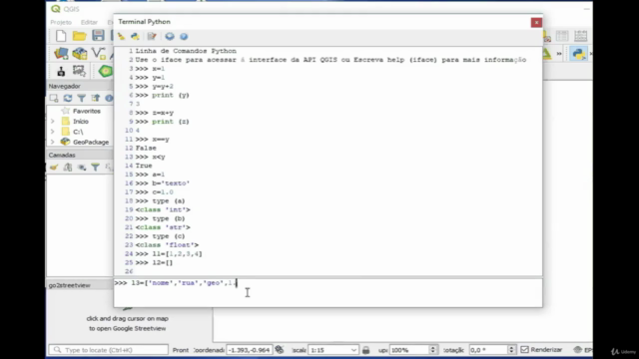Screen dimensions: 639x359
Task: Click the New Project icon in QGIS toolbar
Action: coord(61,36)
